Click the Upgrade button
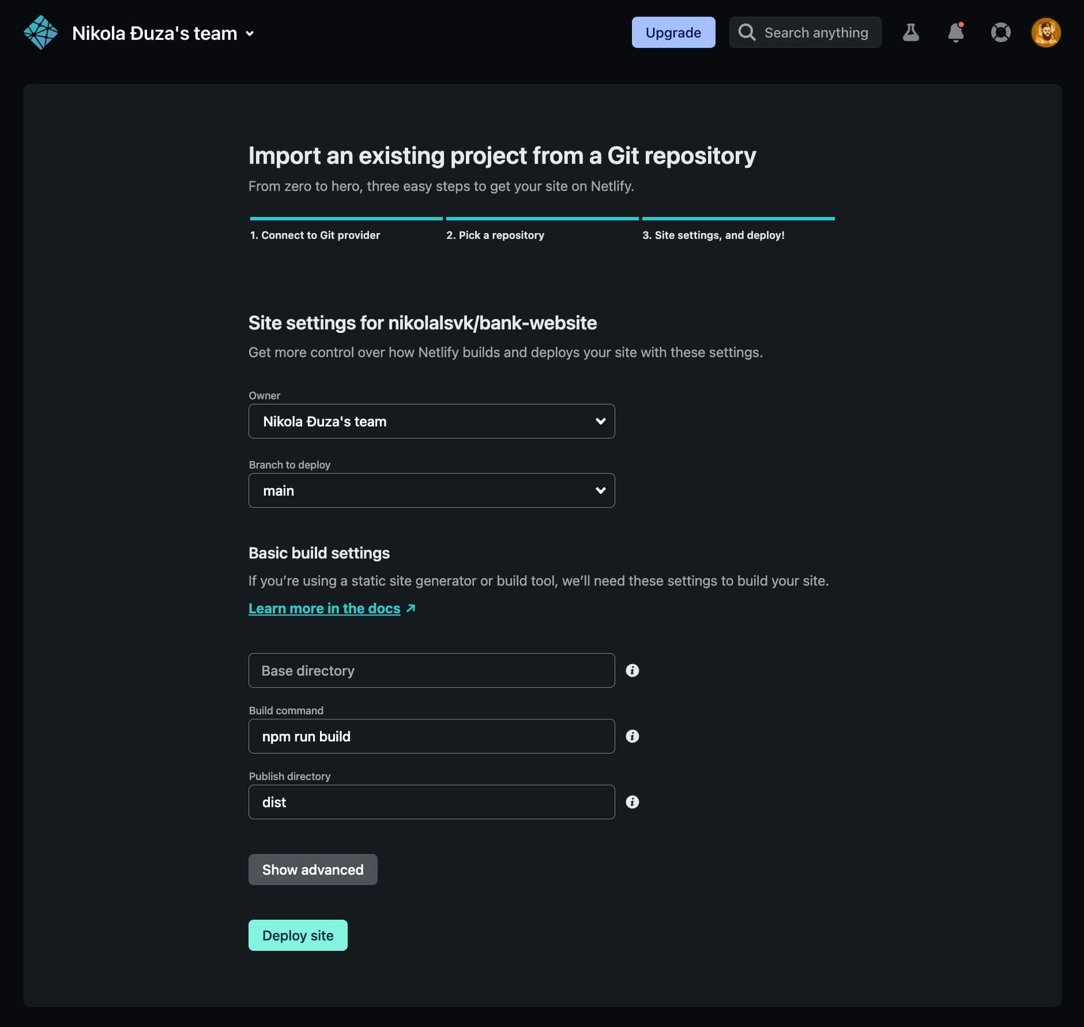The width and height of the screenshot is (1084, 1027). pos(673,33)
